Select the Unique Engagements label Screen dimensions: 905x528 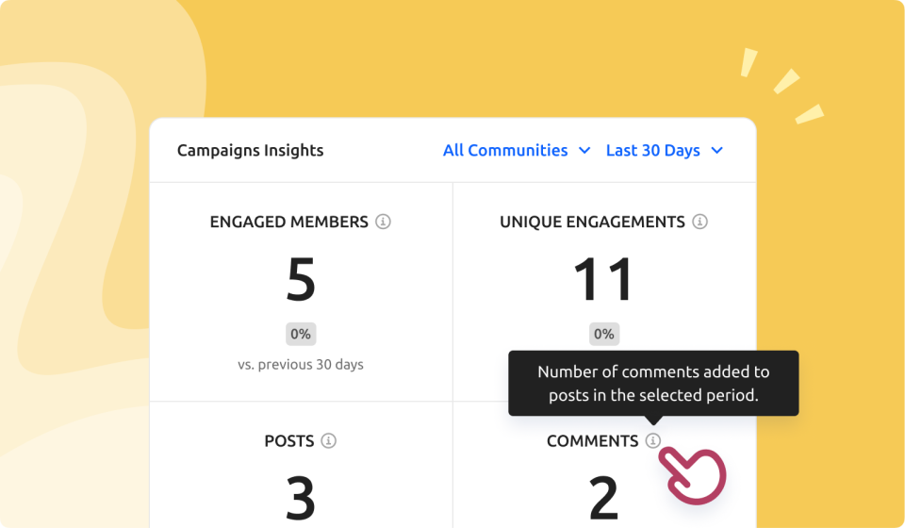pyautogui.click(x=592, y=223)
